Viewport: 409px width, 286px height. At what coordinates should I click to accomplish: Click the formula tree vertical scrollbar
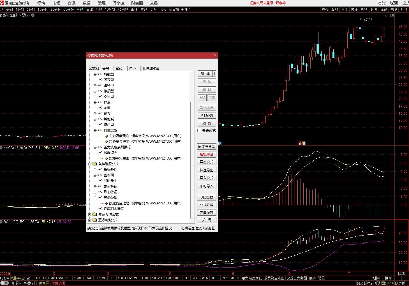(192, 160)
